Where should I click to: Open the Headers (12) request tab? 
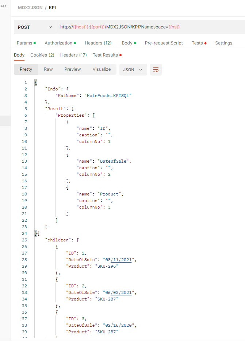point(98,43)
